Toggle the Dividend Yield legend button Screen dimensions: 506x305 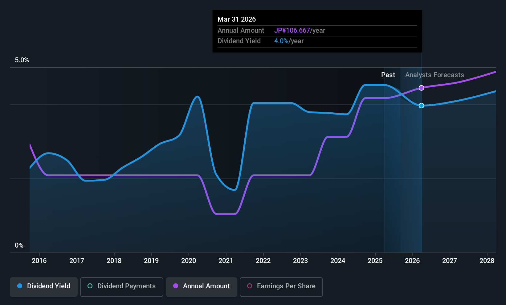click(44, 287)
